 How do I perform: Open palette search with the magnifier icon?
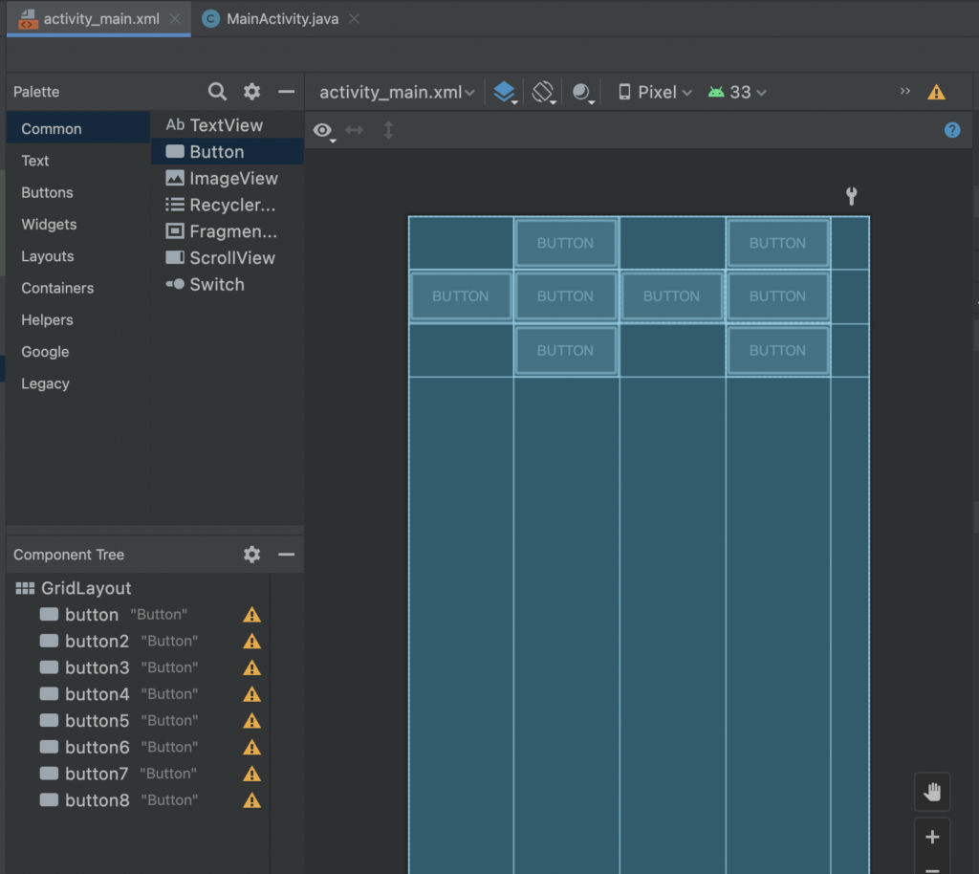[x=217, y=91]
